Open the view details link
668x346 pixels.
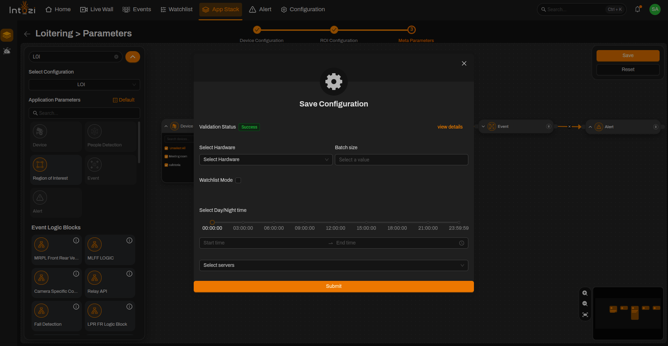coord(450,127)
